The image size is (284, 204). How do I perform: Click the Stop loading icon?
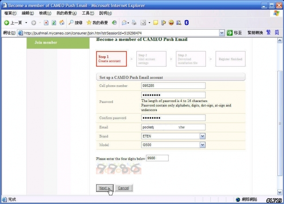pyautogui.click(x=46, y=23)
